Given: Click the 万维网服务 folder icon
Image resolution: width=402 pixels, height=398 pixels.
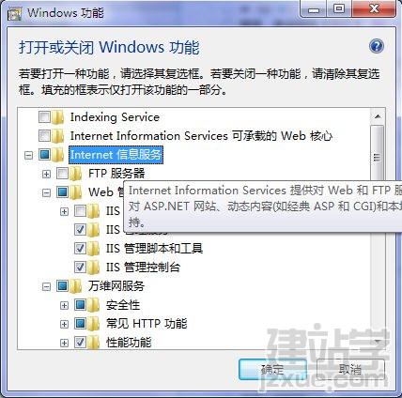Looking at the screenshot, I should (x=75, y=286).
